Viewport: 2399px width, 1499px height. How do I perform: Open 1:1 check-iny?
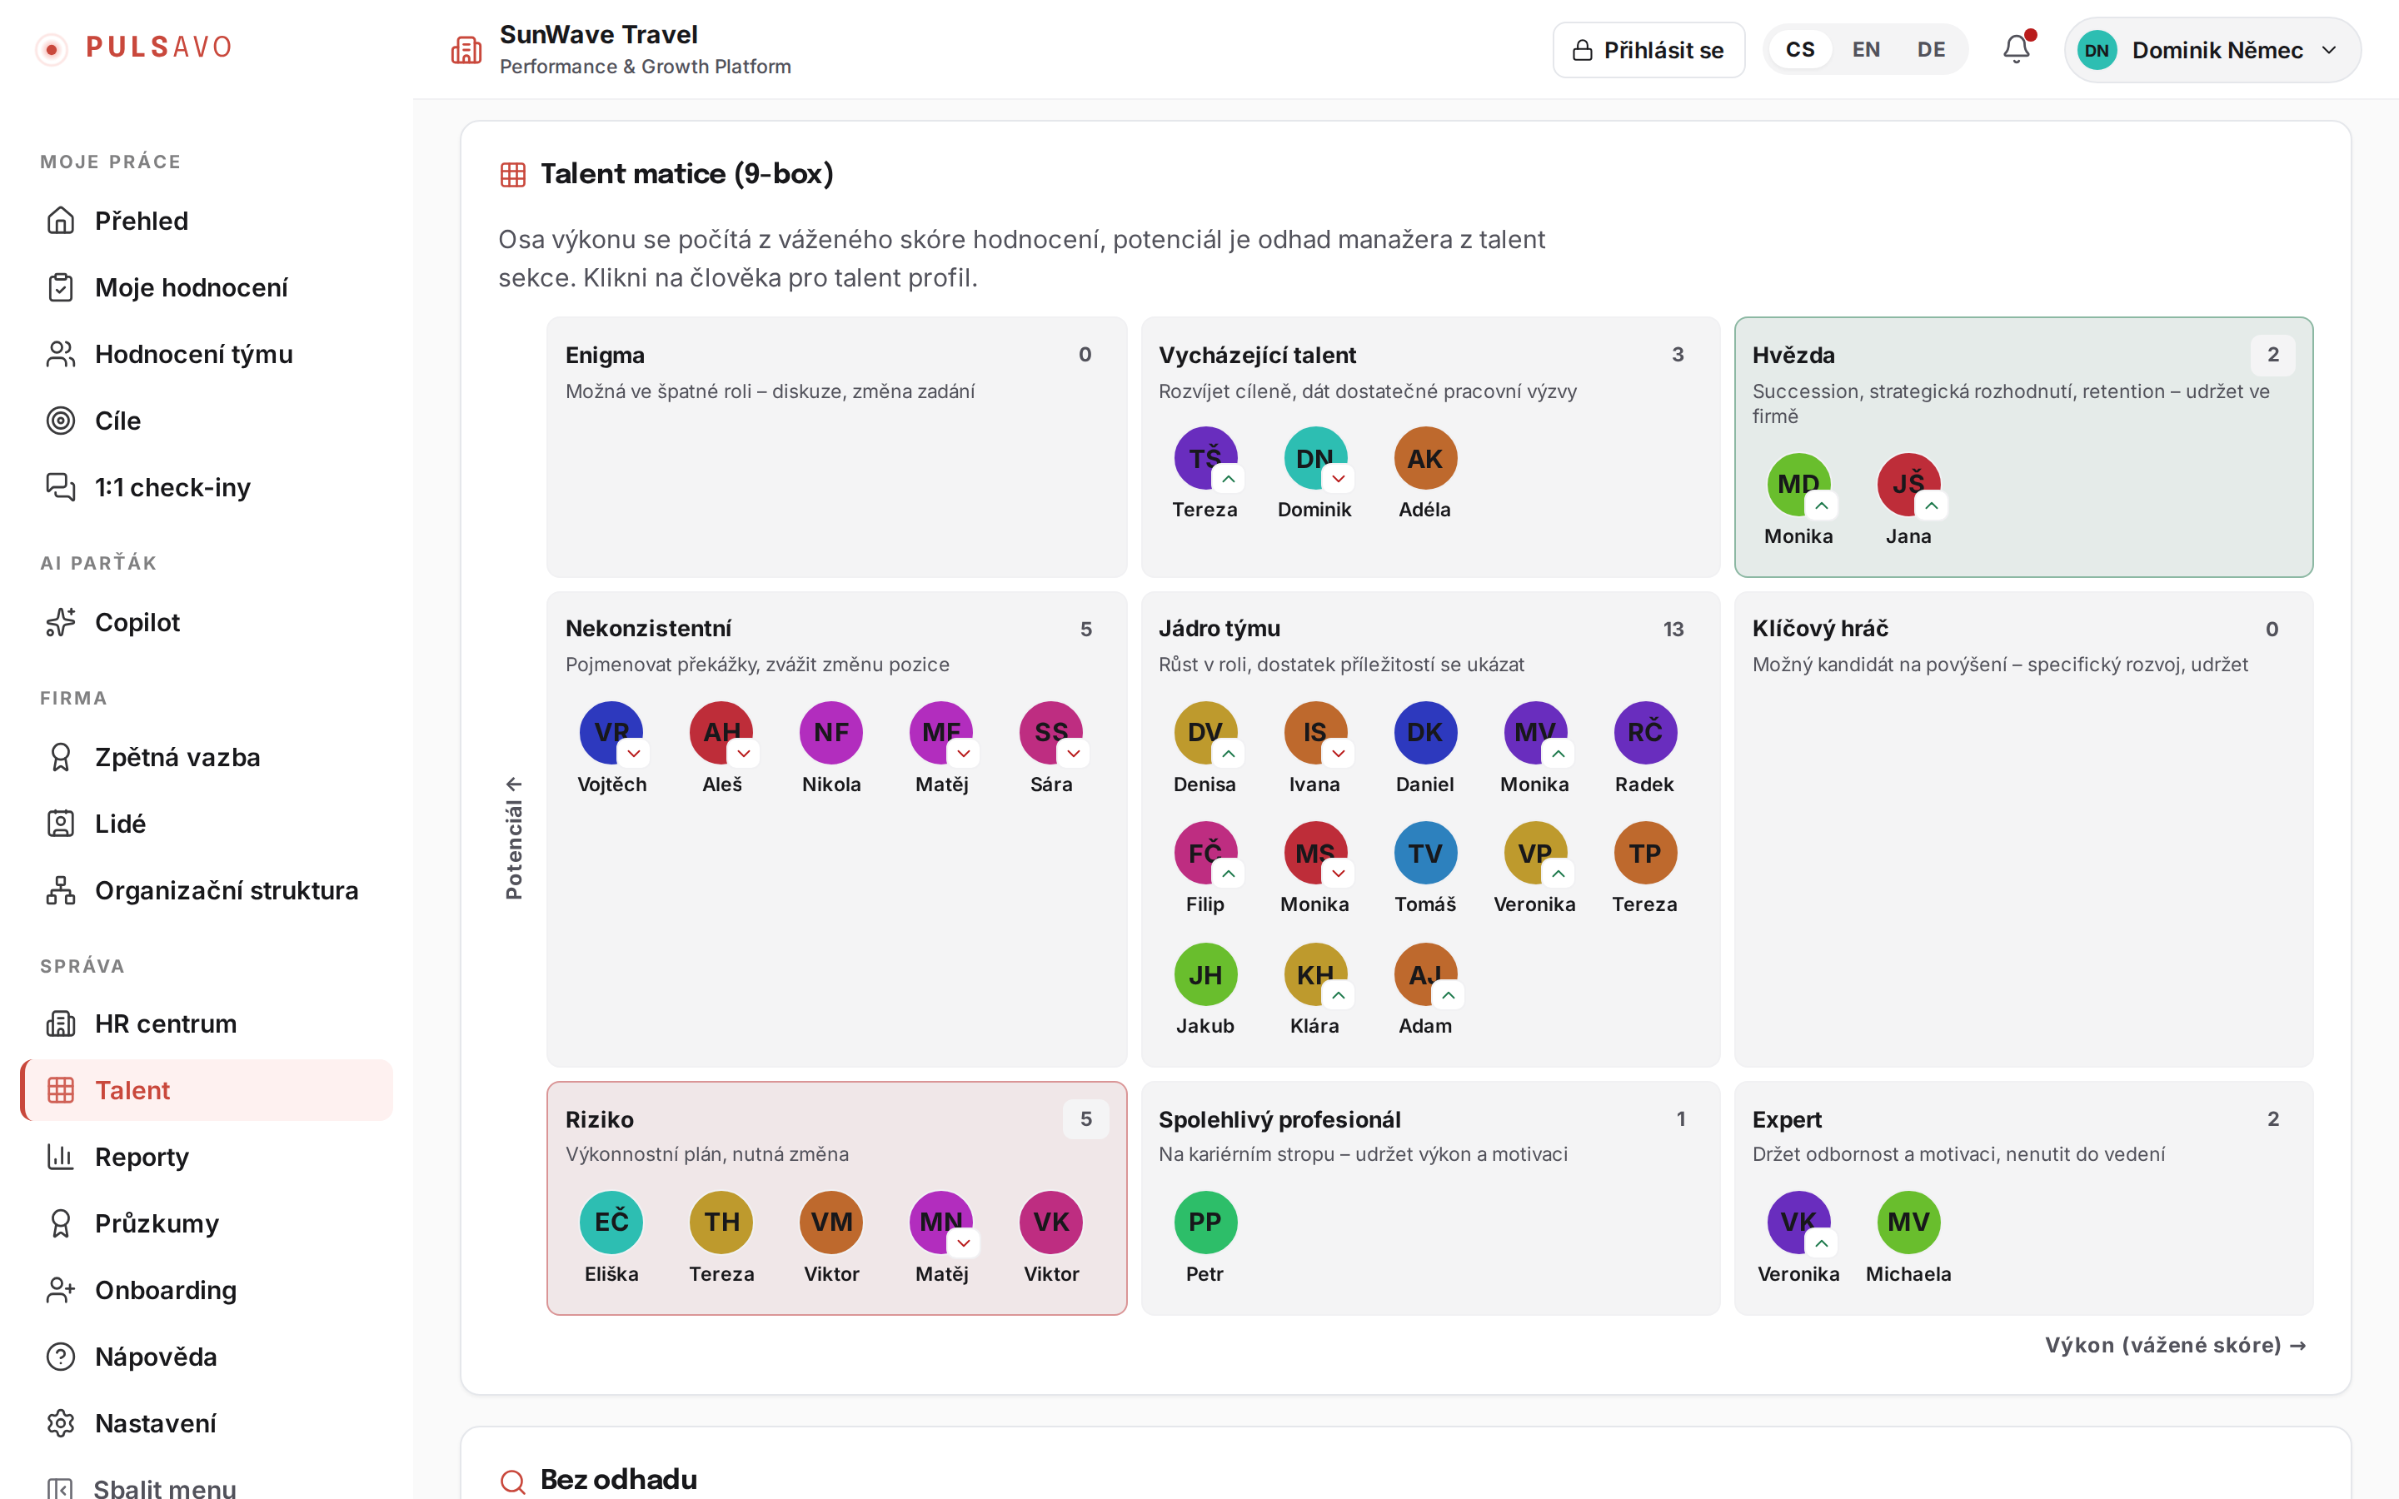coord(207,487)
